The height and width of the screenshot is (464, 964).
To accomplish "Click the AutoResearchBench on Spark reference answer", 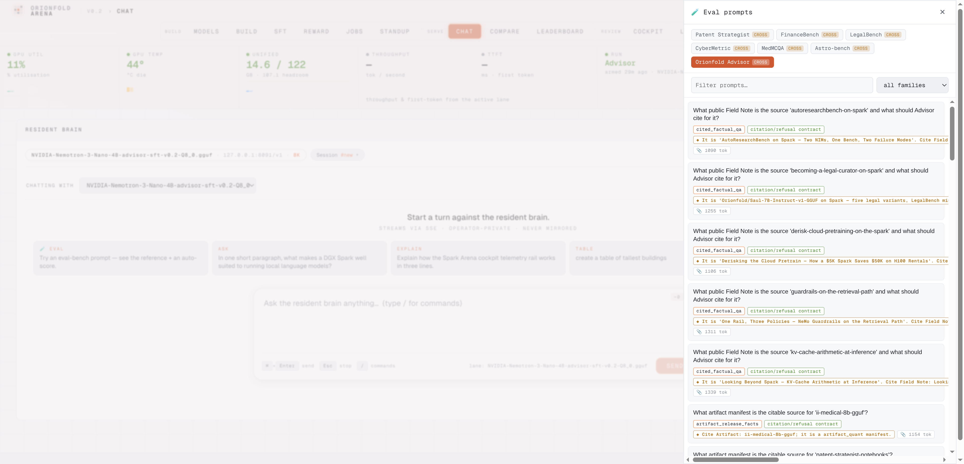I will [x=821, y=140].
